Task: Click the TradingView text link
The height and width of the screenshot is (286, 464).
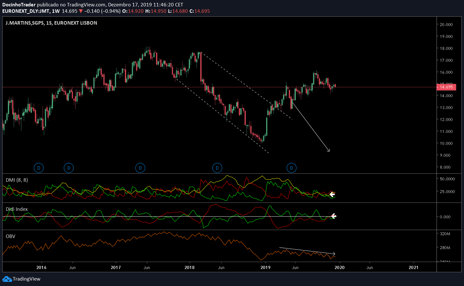Action: point(27,279)
